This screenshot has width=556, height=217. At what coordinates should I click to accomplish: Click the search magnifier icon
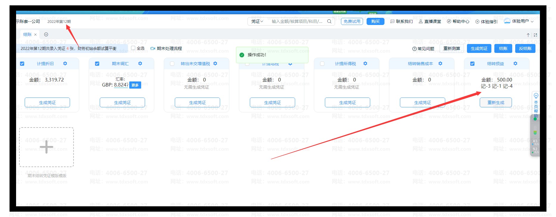tap(329, 21)
